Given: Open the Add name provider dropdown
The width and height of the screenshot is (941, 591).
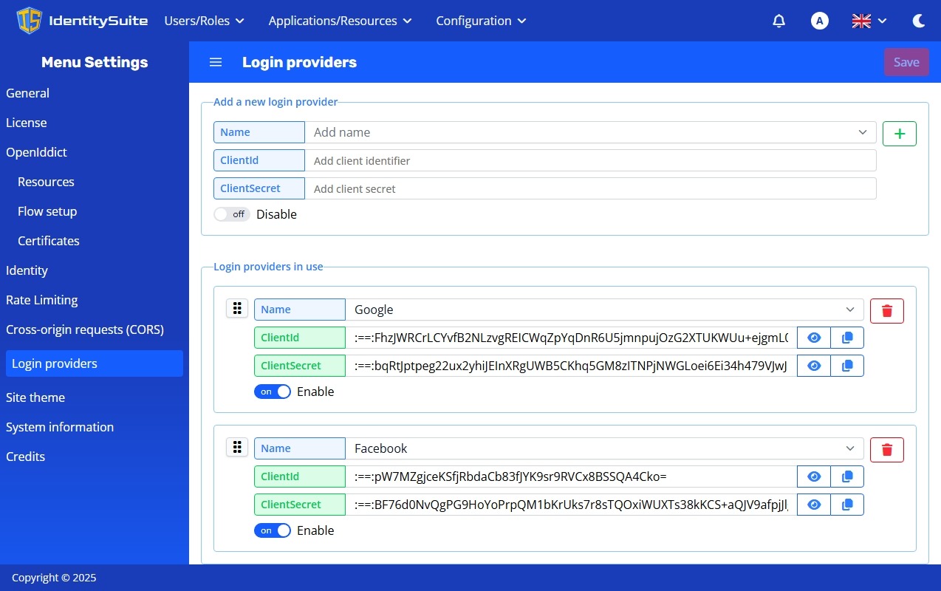Looking at the screenshot, I should [862, 132].
